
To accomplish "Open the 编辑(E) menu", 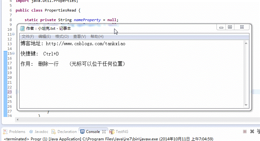I will click(x=44, y=37).
